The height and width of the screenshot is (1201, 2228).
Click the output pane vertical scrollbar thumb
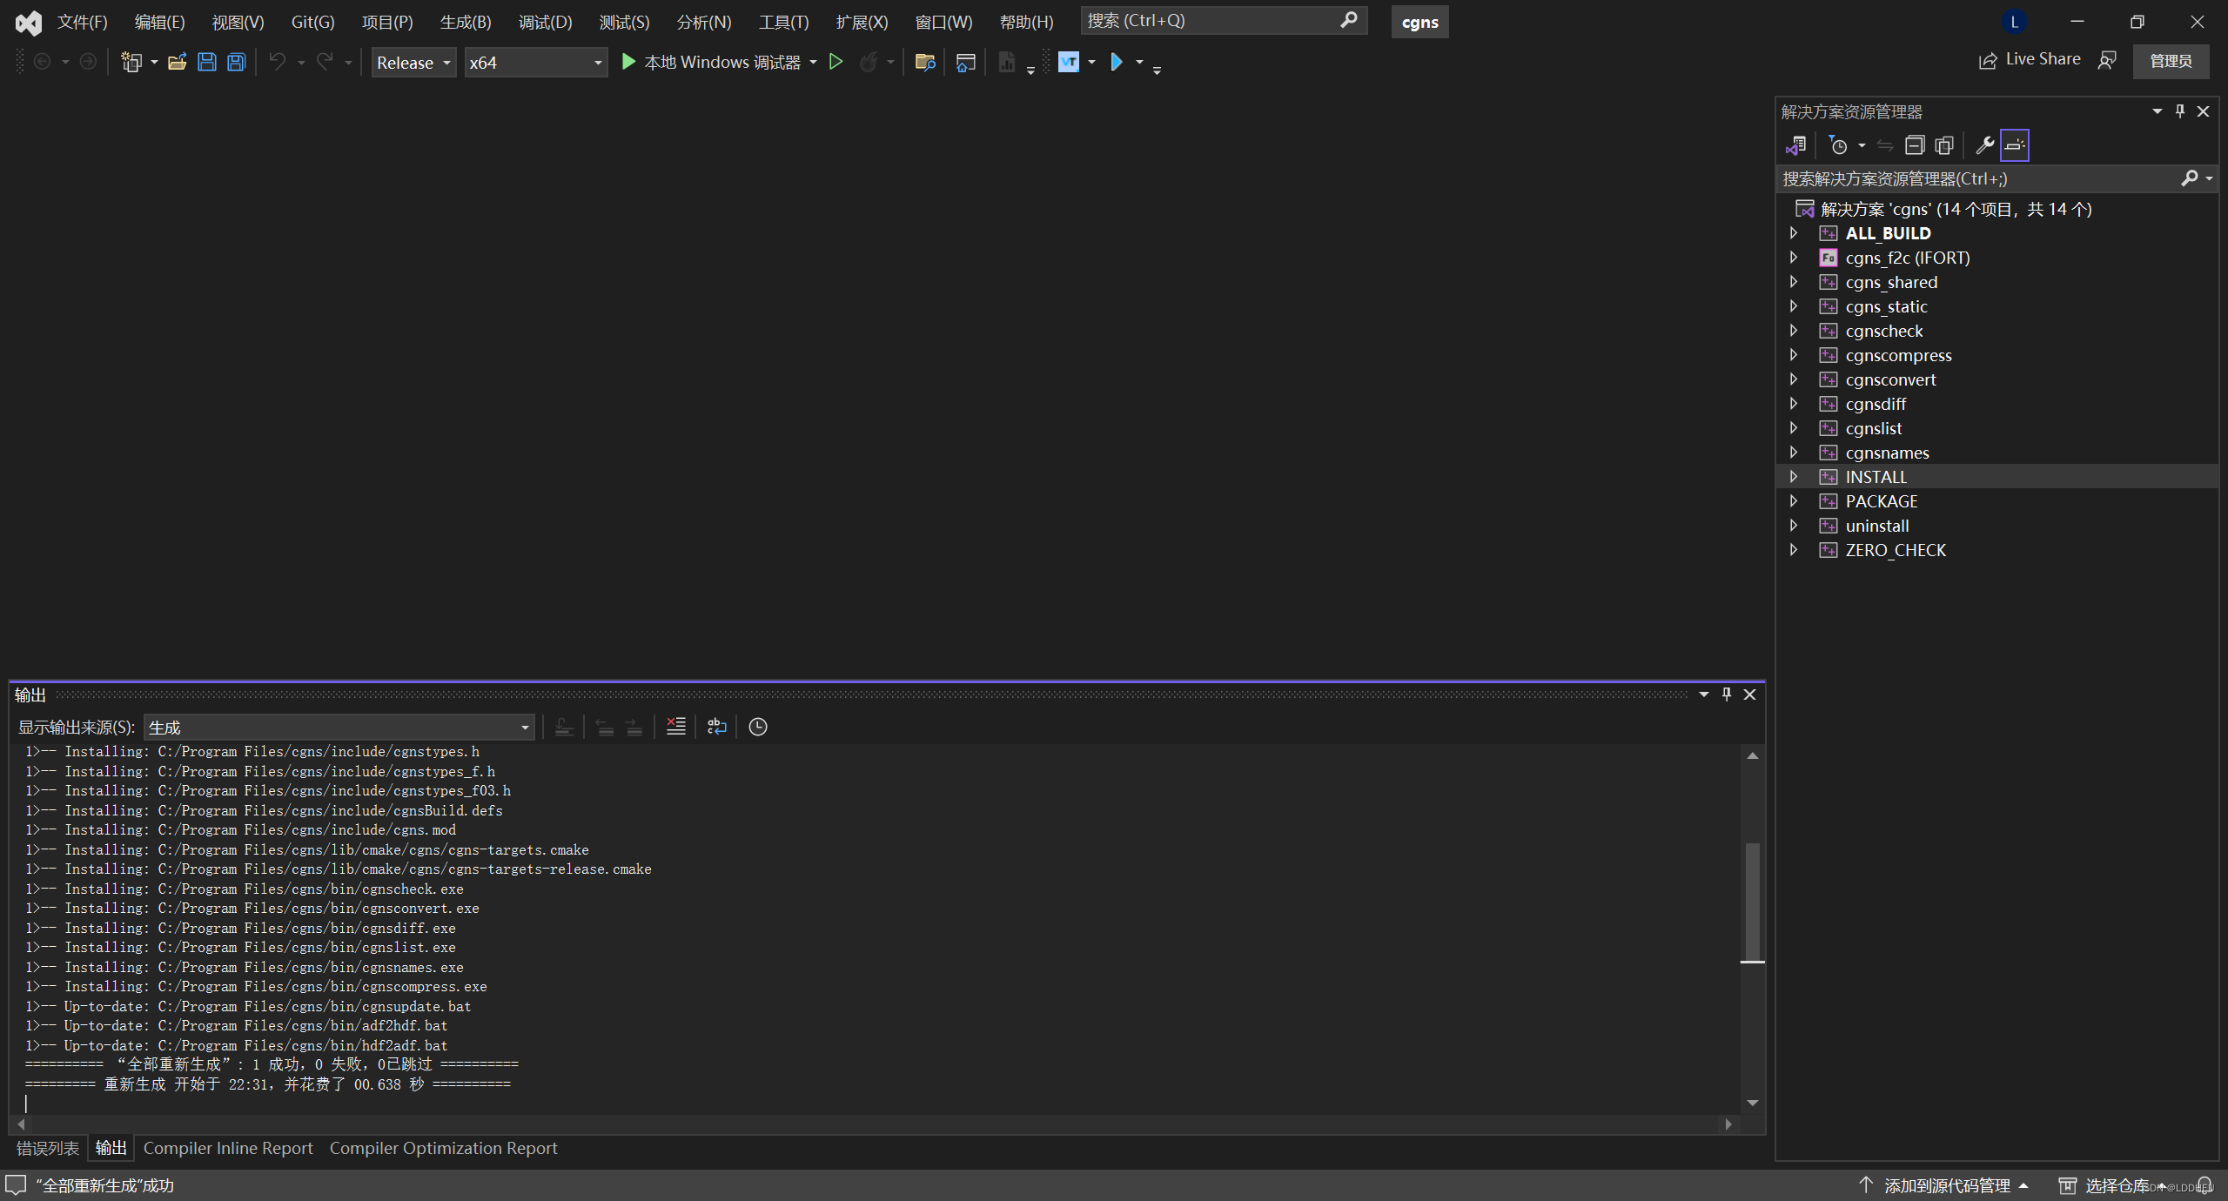pyautogui.click(x=1752, y=901)
